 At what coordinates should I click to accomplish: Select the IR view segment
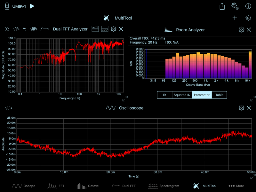point(164,95)
